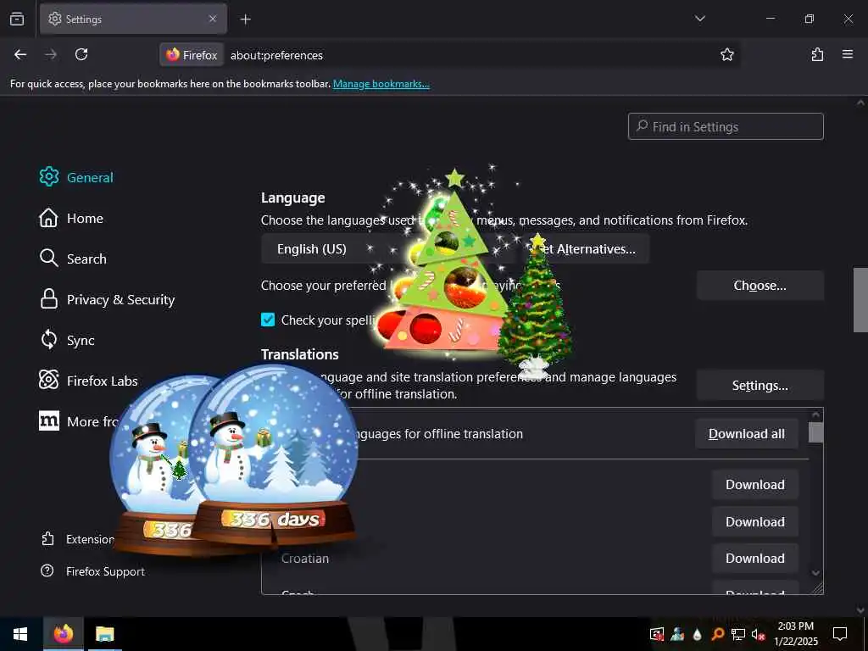868x651 pixels.
Task: Bookmark this page with the star icon
Action: pos(726,54)
